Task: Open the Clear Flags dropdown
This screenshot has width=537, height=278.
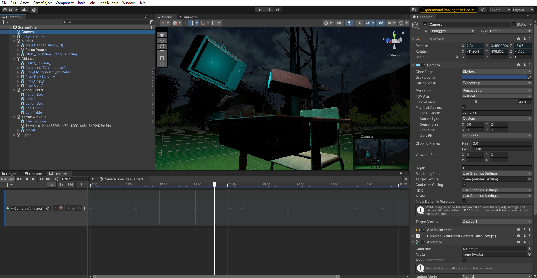Action: point(496,72)
